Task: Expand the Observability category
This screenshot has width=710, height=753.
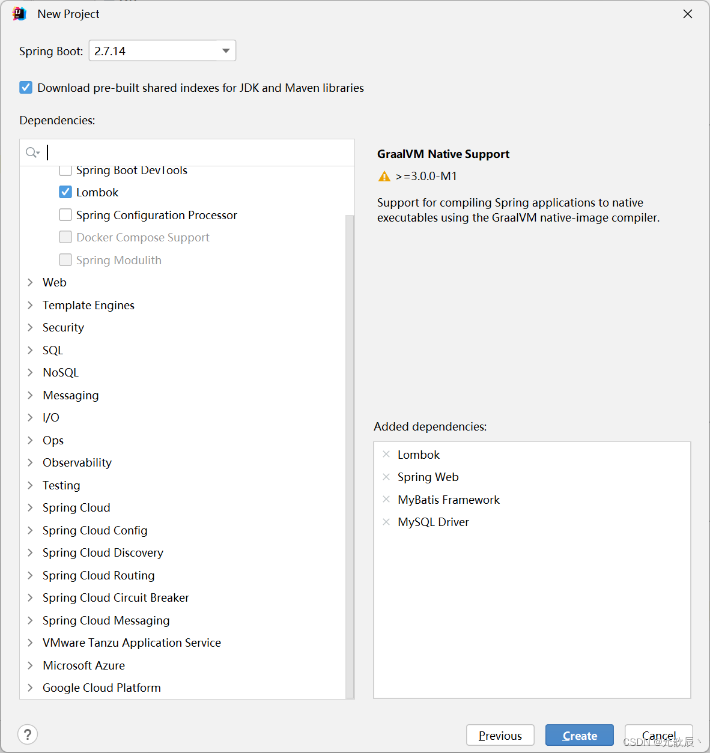Action: click(30, 462)
